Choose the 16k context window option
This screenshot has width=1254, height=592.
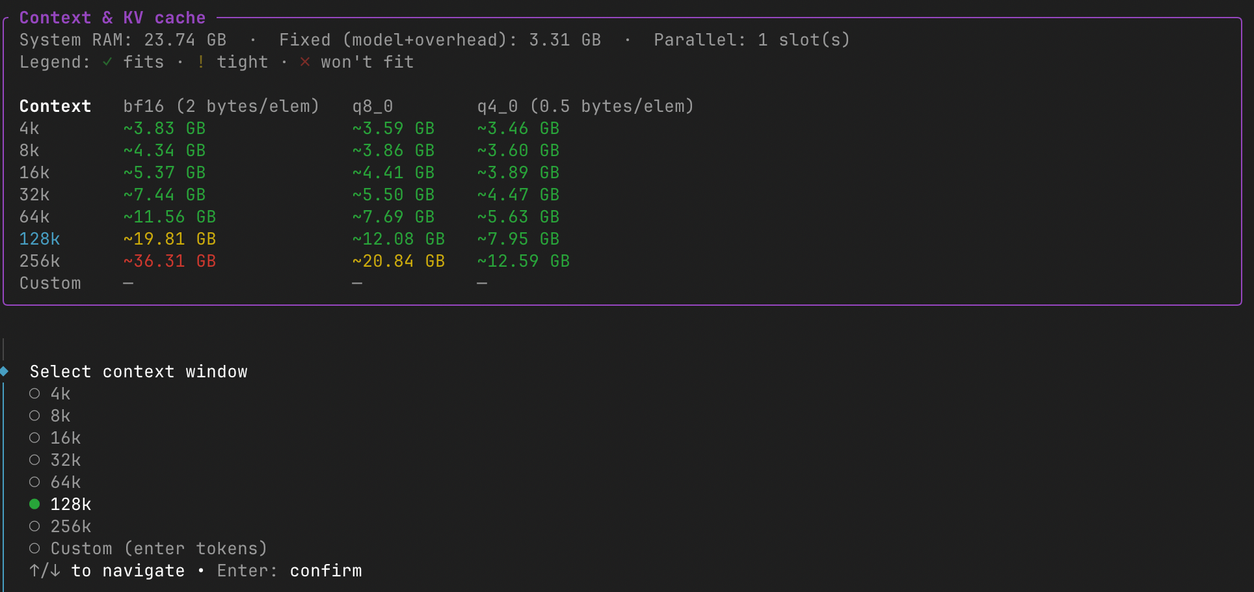click(55, 438)
